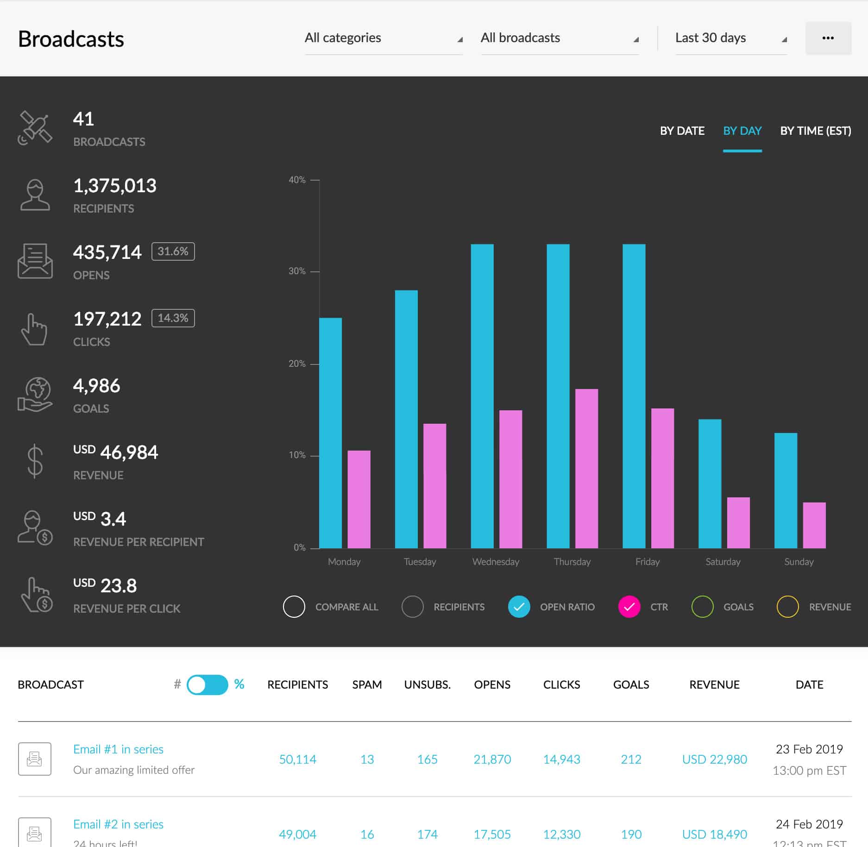Click the Recipients person icon
This screenshot has height=847, width=868.
click(x=35, y=195)
